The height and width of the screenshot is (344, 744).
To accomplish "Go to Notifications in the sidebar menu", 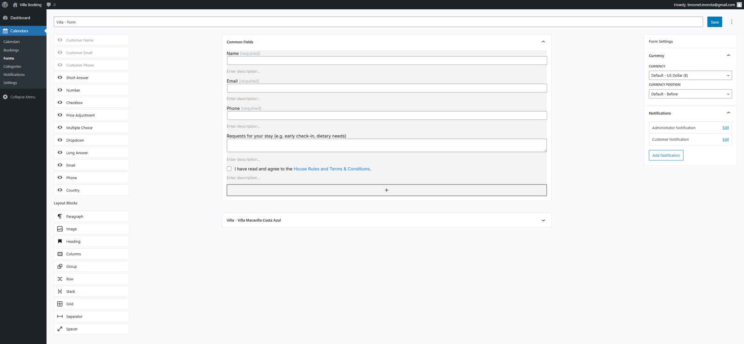I will (x=14, y=74).
